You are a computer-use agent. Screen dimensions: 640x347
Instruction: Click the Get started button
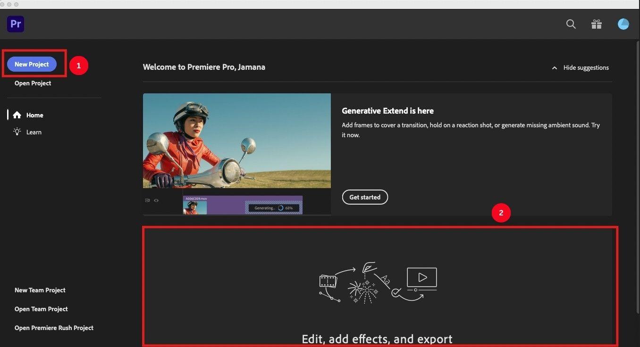[x=365, y=197]
